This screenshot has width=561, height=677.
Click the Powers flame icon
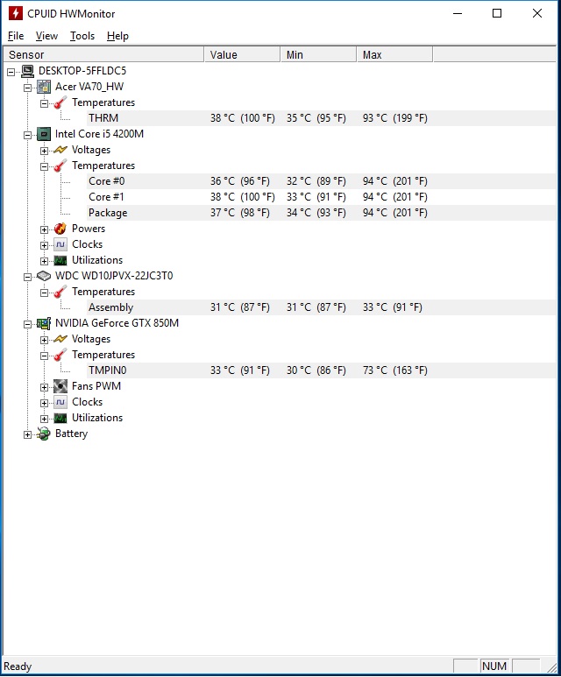60,229
